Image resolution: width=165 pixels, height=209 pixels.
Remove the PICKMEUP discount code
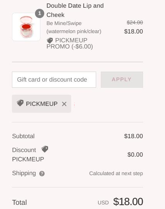point(64,104)
